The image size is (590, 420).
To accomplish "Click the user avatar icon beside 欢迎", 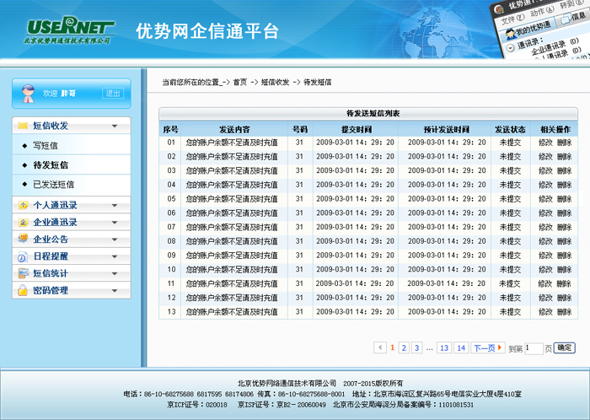I will click(28, 94).
